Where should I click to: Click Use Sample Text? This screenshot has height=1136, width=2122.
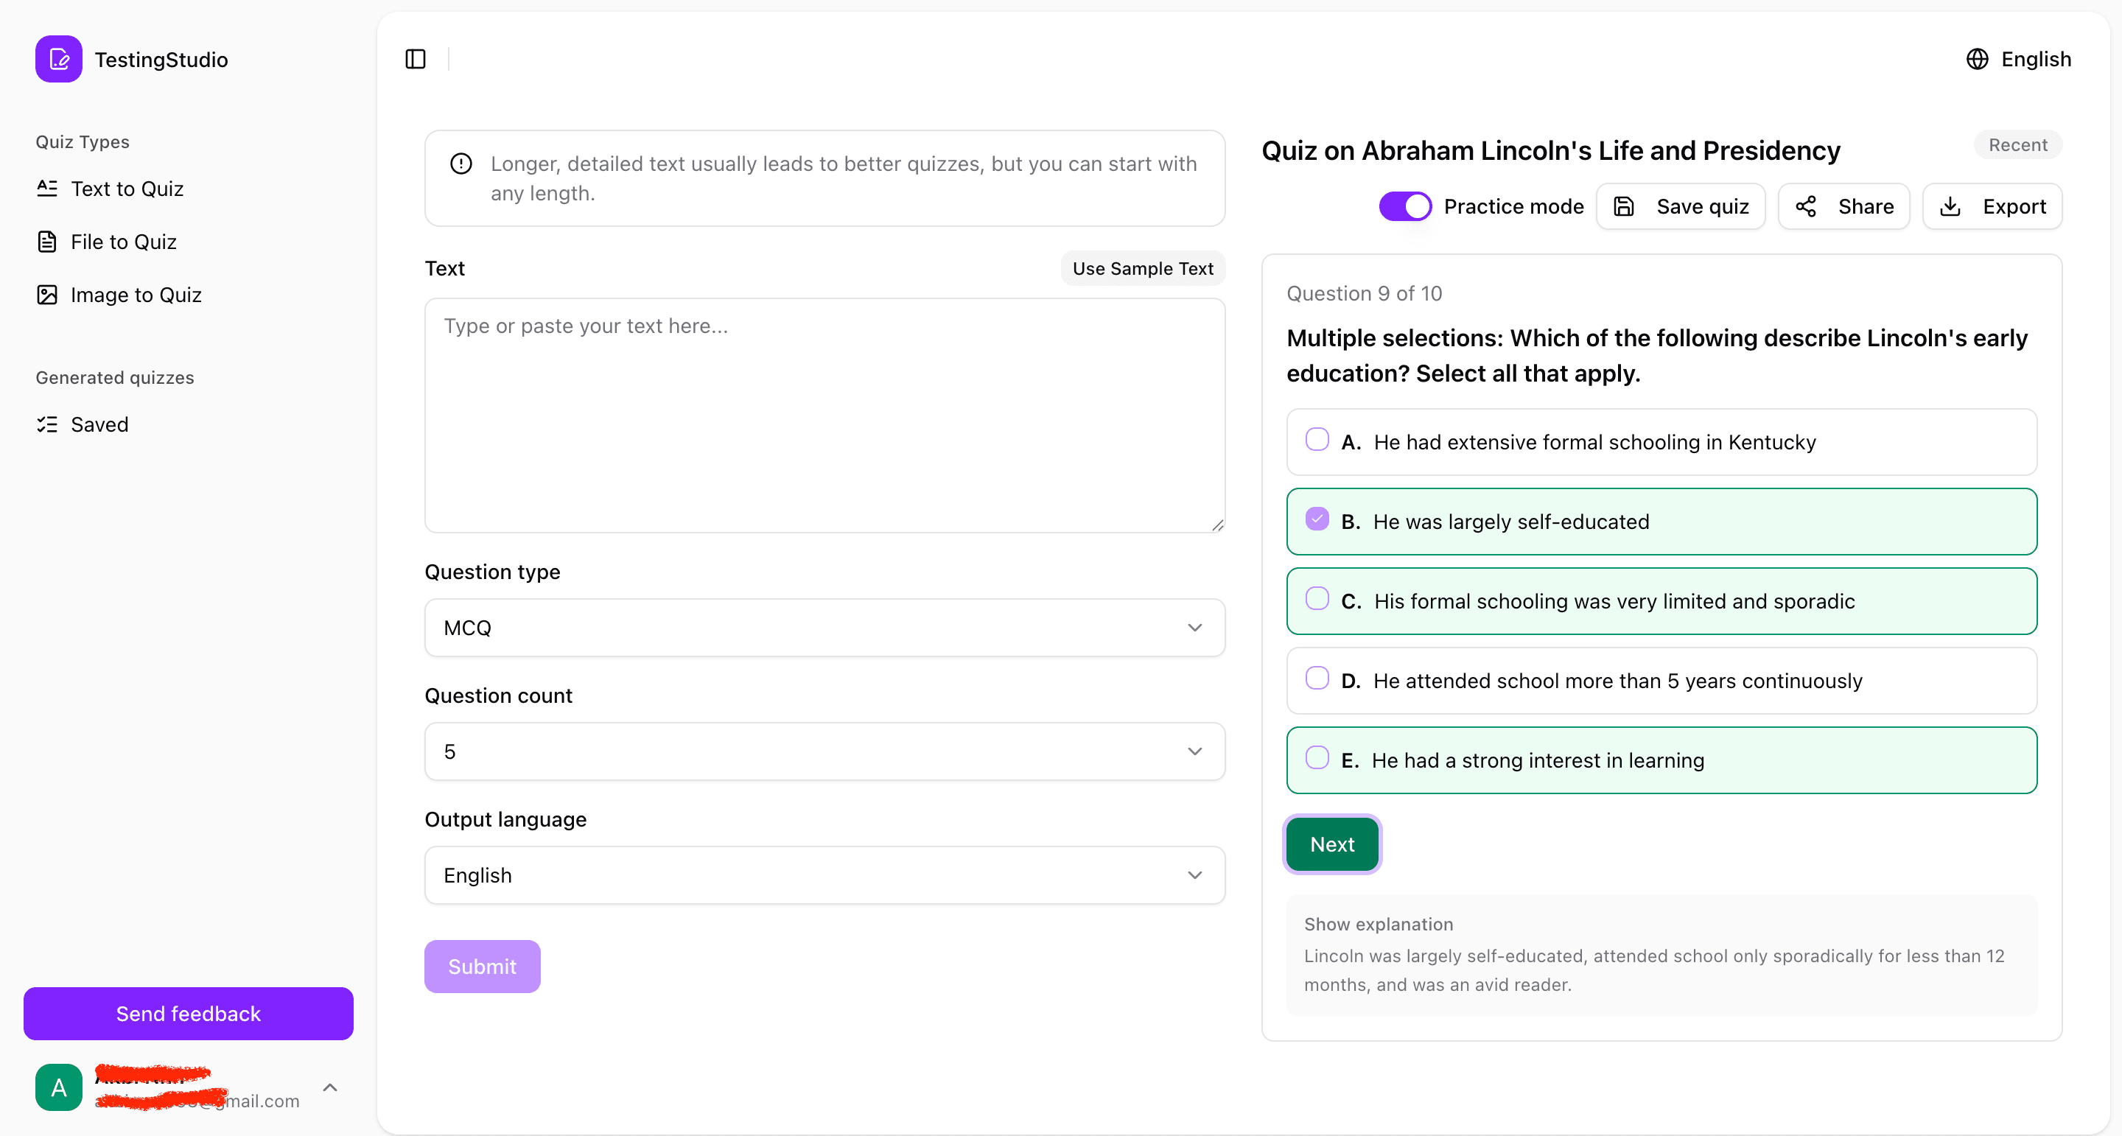point(1143,267)
